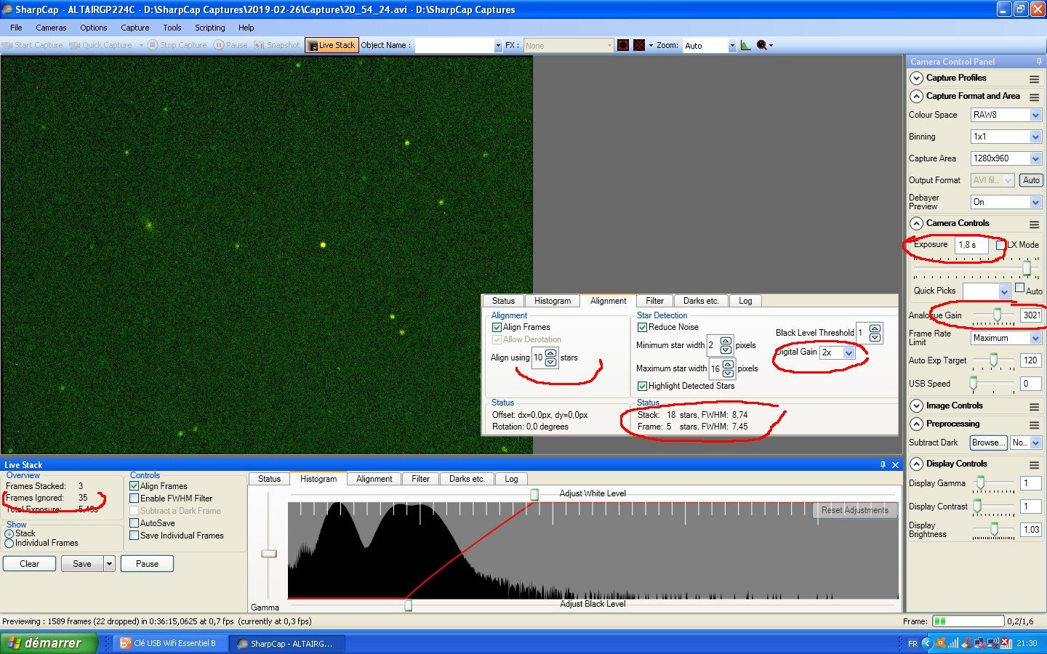
Task: Click the Quick Capture toolbar button
Action: pos(101,45)
